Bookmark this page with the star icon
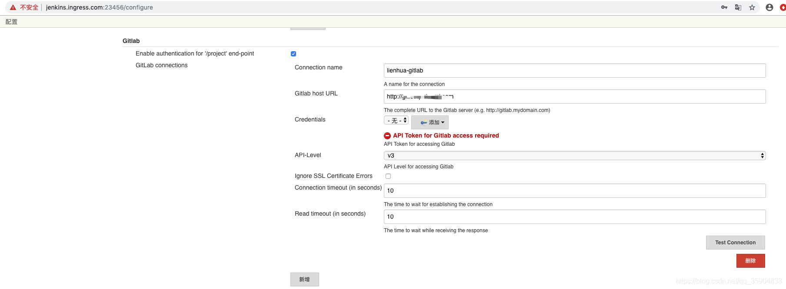This screenshot has height=289, width=786. [x=752, y=7]
